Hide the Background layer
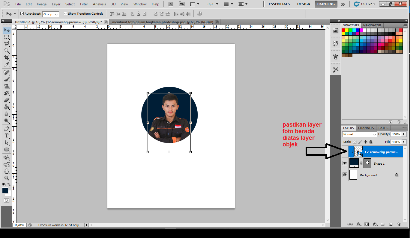This screenshot has height=238, width=410. click(345, 175)
